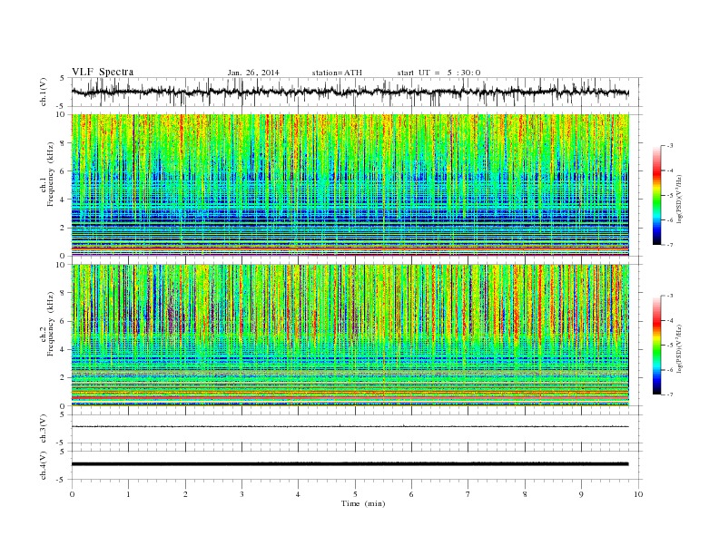719x555 pixels.
Task: Click the "ch.3(V)" axis label
Action: point(44,429)
